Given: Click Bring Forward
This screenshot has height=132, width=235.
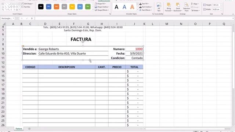Looking at the screenshot, I should (x=169, y=7).
